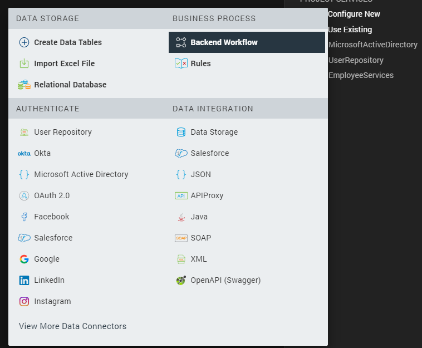Click the Google logo icon
The image size is (422, 348).
24,259
